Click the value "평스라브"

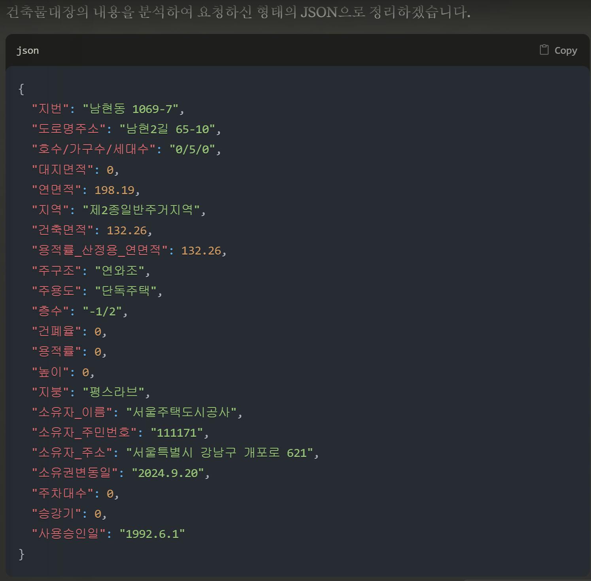pos(114,392)
